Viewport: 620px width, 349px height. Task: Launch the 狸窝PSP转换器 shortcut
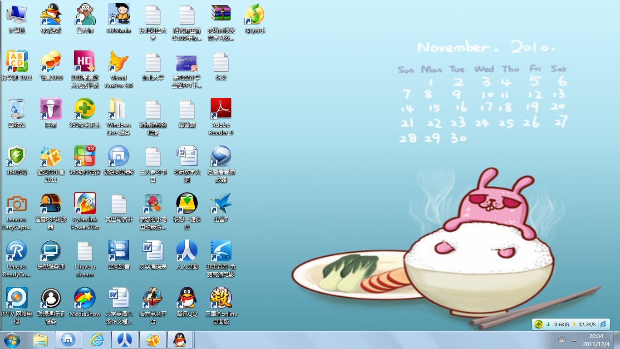point(51,211)
